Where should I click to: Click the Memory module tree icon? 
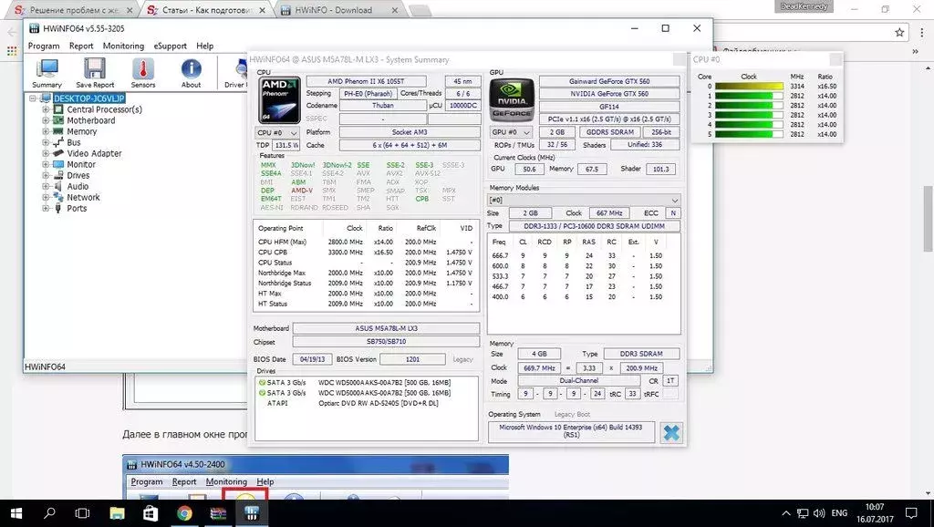(x=58, y=131)
